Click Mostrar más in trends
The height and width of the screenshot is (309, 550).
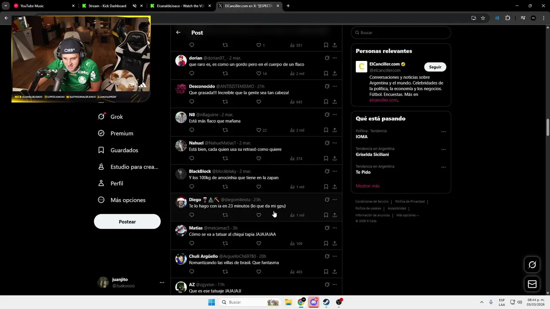pos(367,186)
